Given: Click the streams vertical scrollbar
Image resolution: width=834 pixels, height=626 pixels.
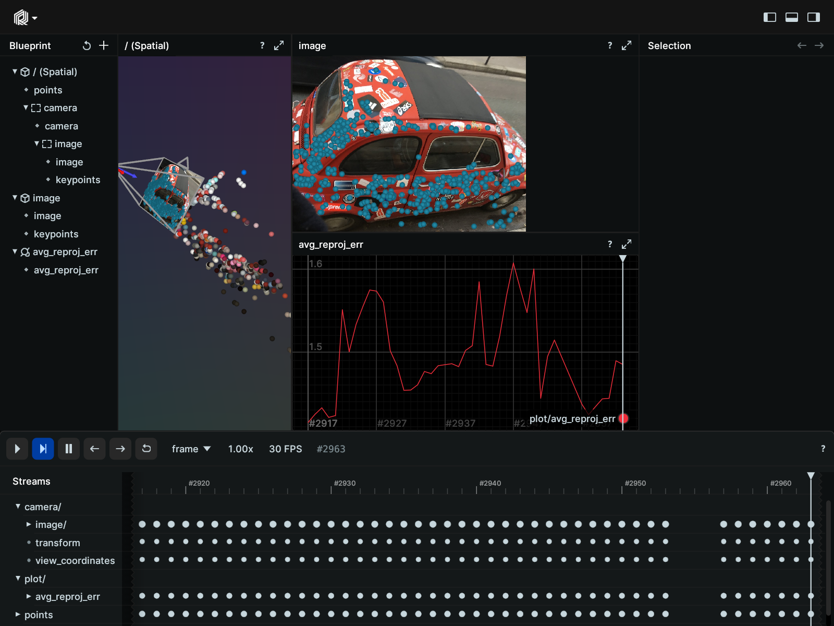Looking at the screenshot, I should point(828,558).
